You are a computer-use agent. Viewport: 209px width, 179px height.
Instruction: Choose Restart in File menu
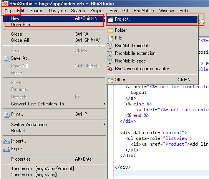(x=54, y=131)
